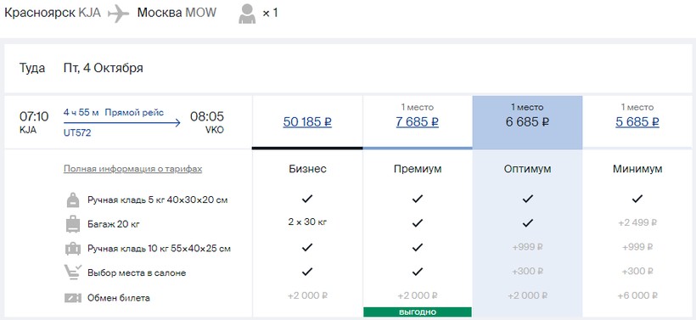Click the green ВЫГОДНО badge
This screenshot has width=696, height=320.
pos(418,312)
